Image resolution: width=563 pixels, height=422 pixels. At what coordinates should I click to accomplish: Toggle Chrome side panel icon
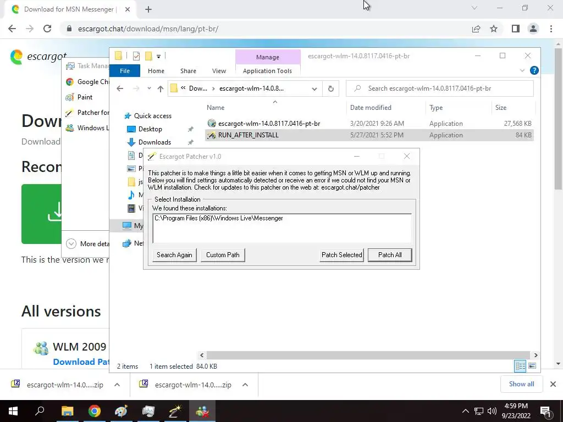coord(516,29)
